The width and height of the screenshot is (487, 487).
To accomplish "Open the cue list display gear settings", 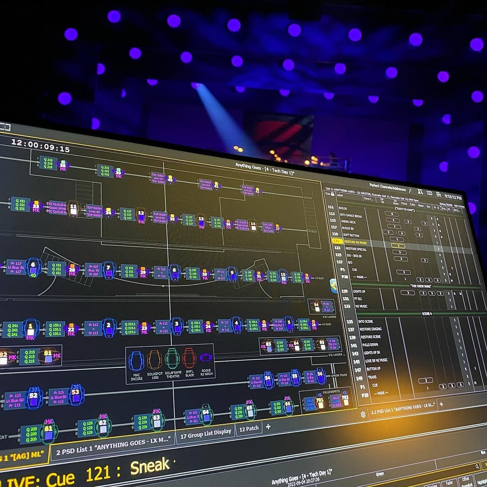I will pyautogui.click(x=363, y=415).
